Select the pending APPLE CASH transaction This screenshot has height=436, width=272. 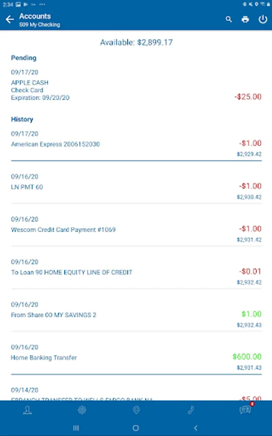click(x=136, y=85)
